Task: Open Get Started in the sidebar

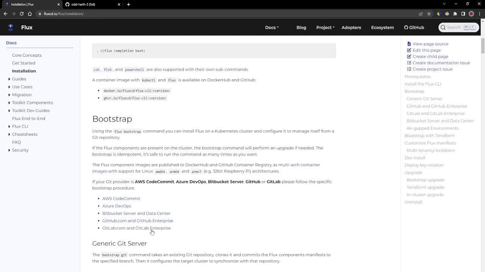Action: [x=23, y=63]
